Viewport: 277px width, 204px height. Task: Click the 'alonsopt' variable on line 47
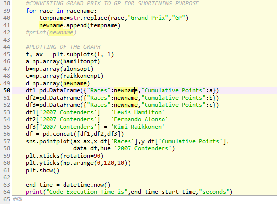[77, 69]
